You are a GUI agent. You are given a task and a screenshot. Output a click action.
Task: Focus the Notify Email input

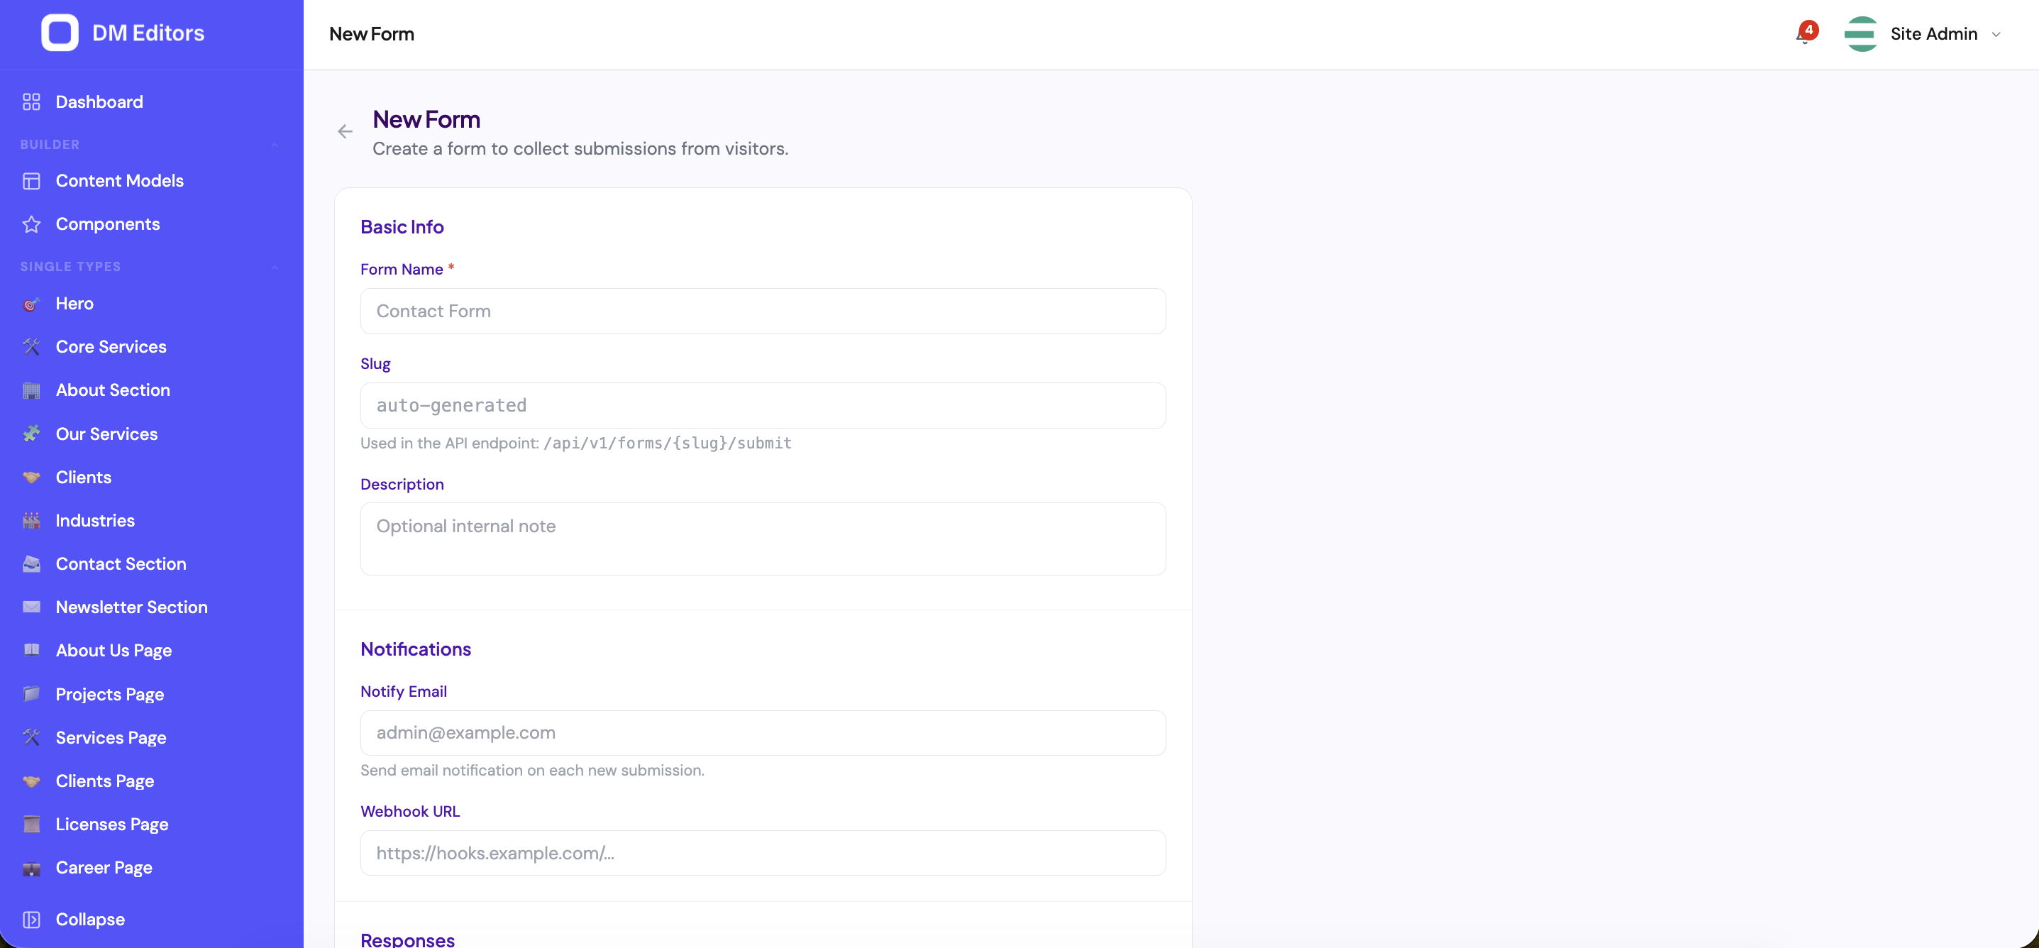[762, 732]
